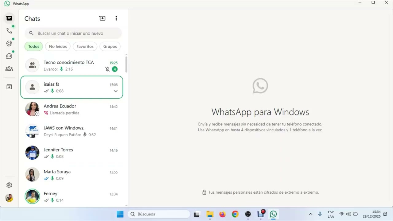Open File Explorer from taskbar

[210, 214]
